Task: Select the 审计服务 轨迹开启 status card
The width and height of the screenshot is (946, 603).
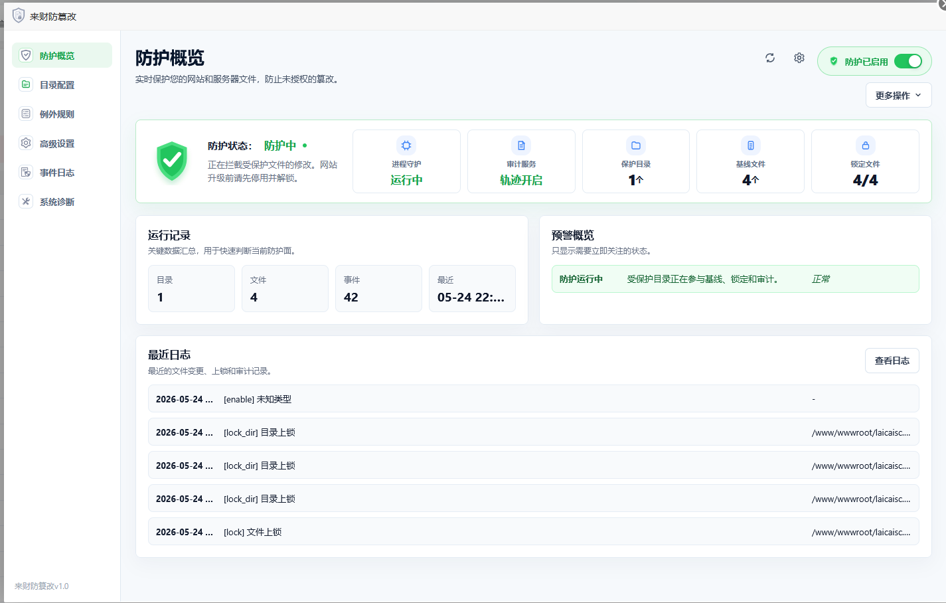Action: point(521,161)
